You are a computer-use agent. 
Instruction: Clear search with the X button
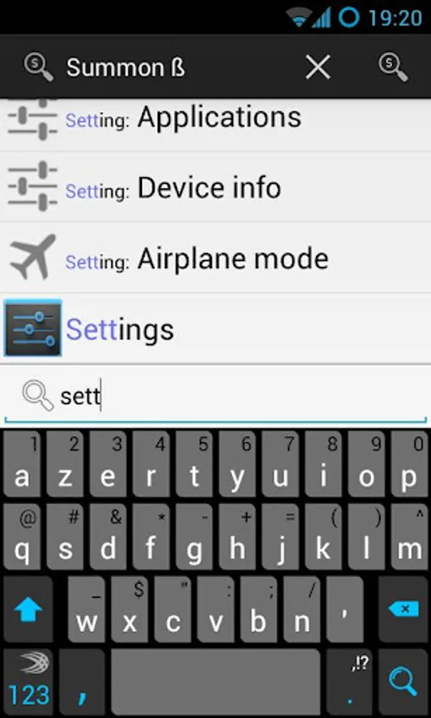pyautogui.click(x=318, y=68)
